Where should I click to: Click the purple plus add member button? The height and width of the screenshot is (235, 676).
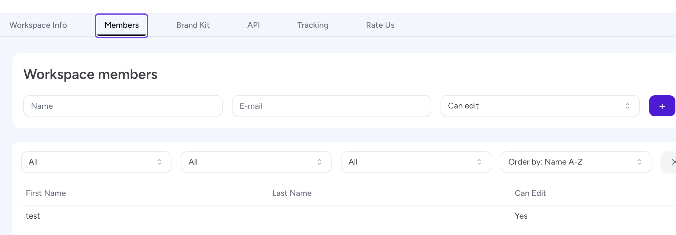pyautogui.click(x=662, y=106)
